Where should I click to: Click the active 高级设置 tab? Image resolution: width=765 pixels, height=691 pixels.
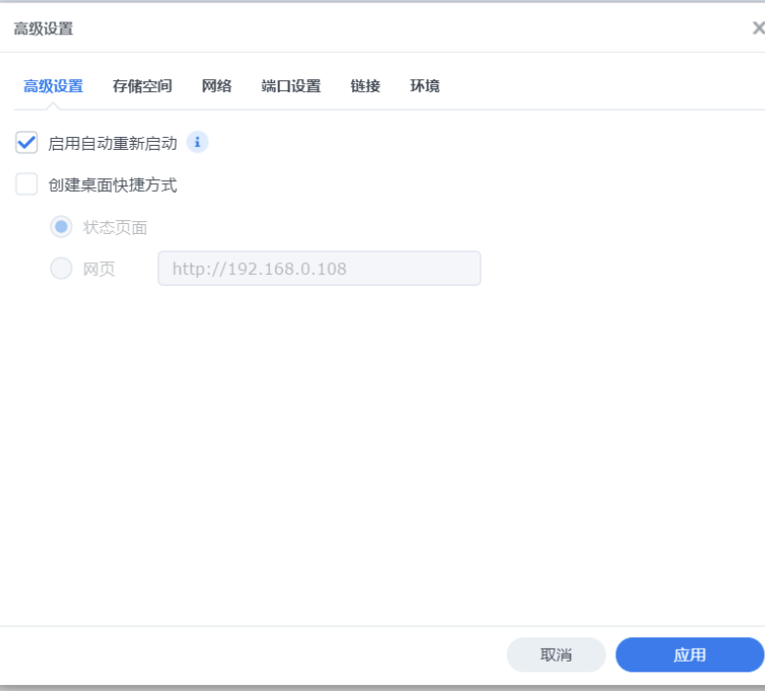pyautogui.click(x=53, y=86)
